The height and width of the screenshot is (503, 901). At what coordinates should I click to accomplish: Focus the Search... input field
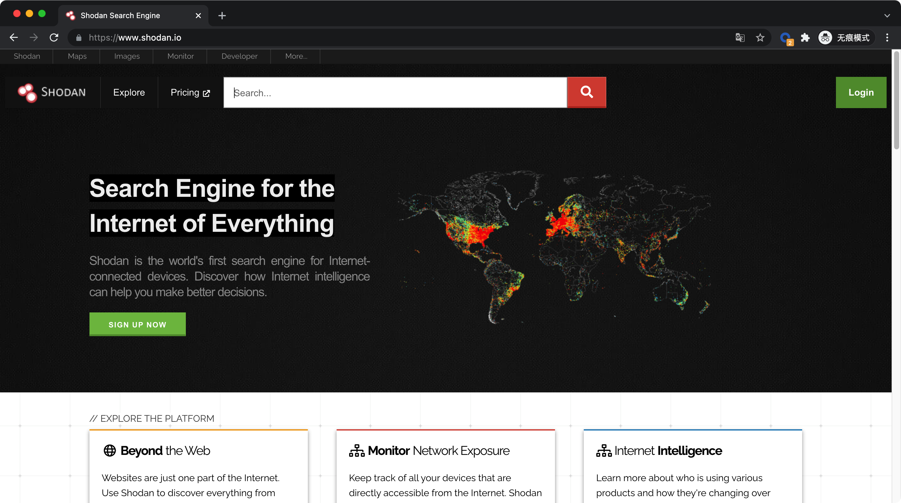[x=395, y=92]
